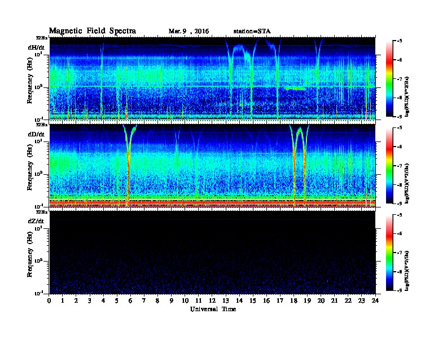447x345 pixels.
Task: Click the 'dD/dt' panel label
Action: tap(36, 134)
